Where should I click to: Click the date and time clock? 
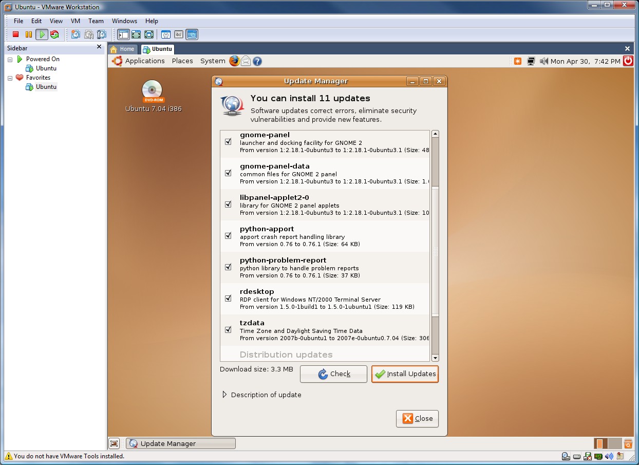pos(586,61)
